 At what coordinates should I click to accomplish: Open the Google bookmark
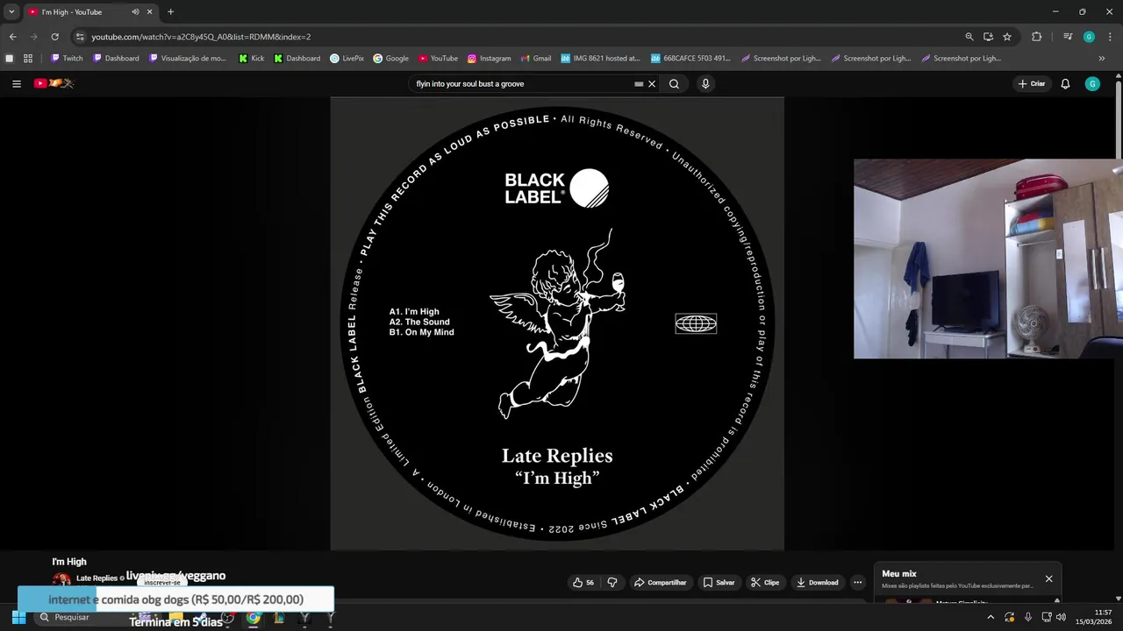pos(390,59)
